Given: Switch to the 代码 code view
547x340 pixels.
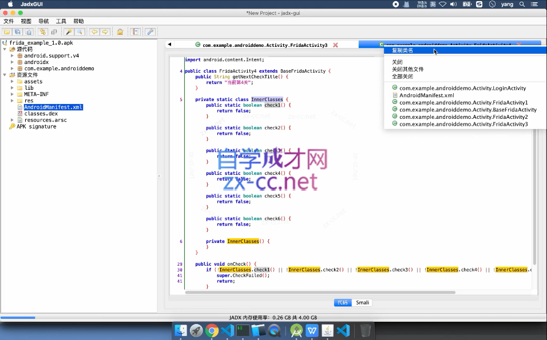Looking at the screenshot, I should tap(343, 302).
